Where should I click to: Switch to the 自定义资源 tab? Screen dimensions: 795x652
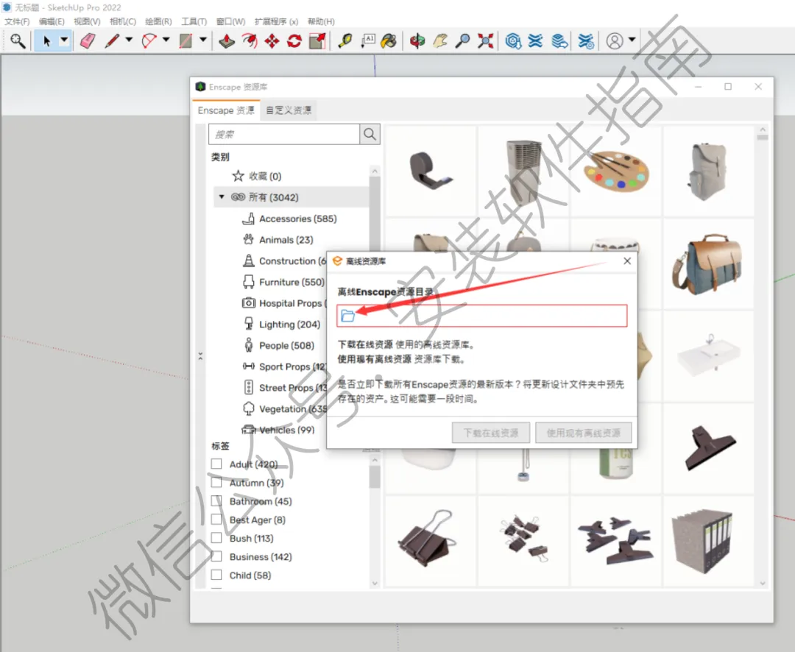[x=289, y=110]
